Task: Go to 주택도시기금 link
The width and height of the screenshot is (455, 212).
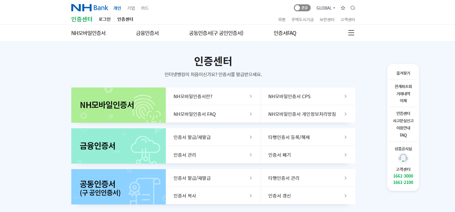Action: [x=303, y=20]
